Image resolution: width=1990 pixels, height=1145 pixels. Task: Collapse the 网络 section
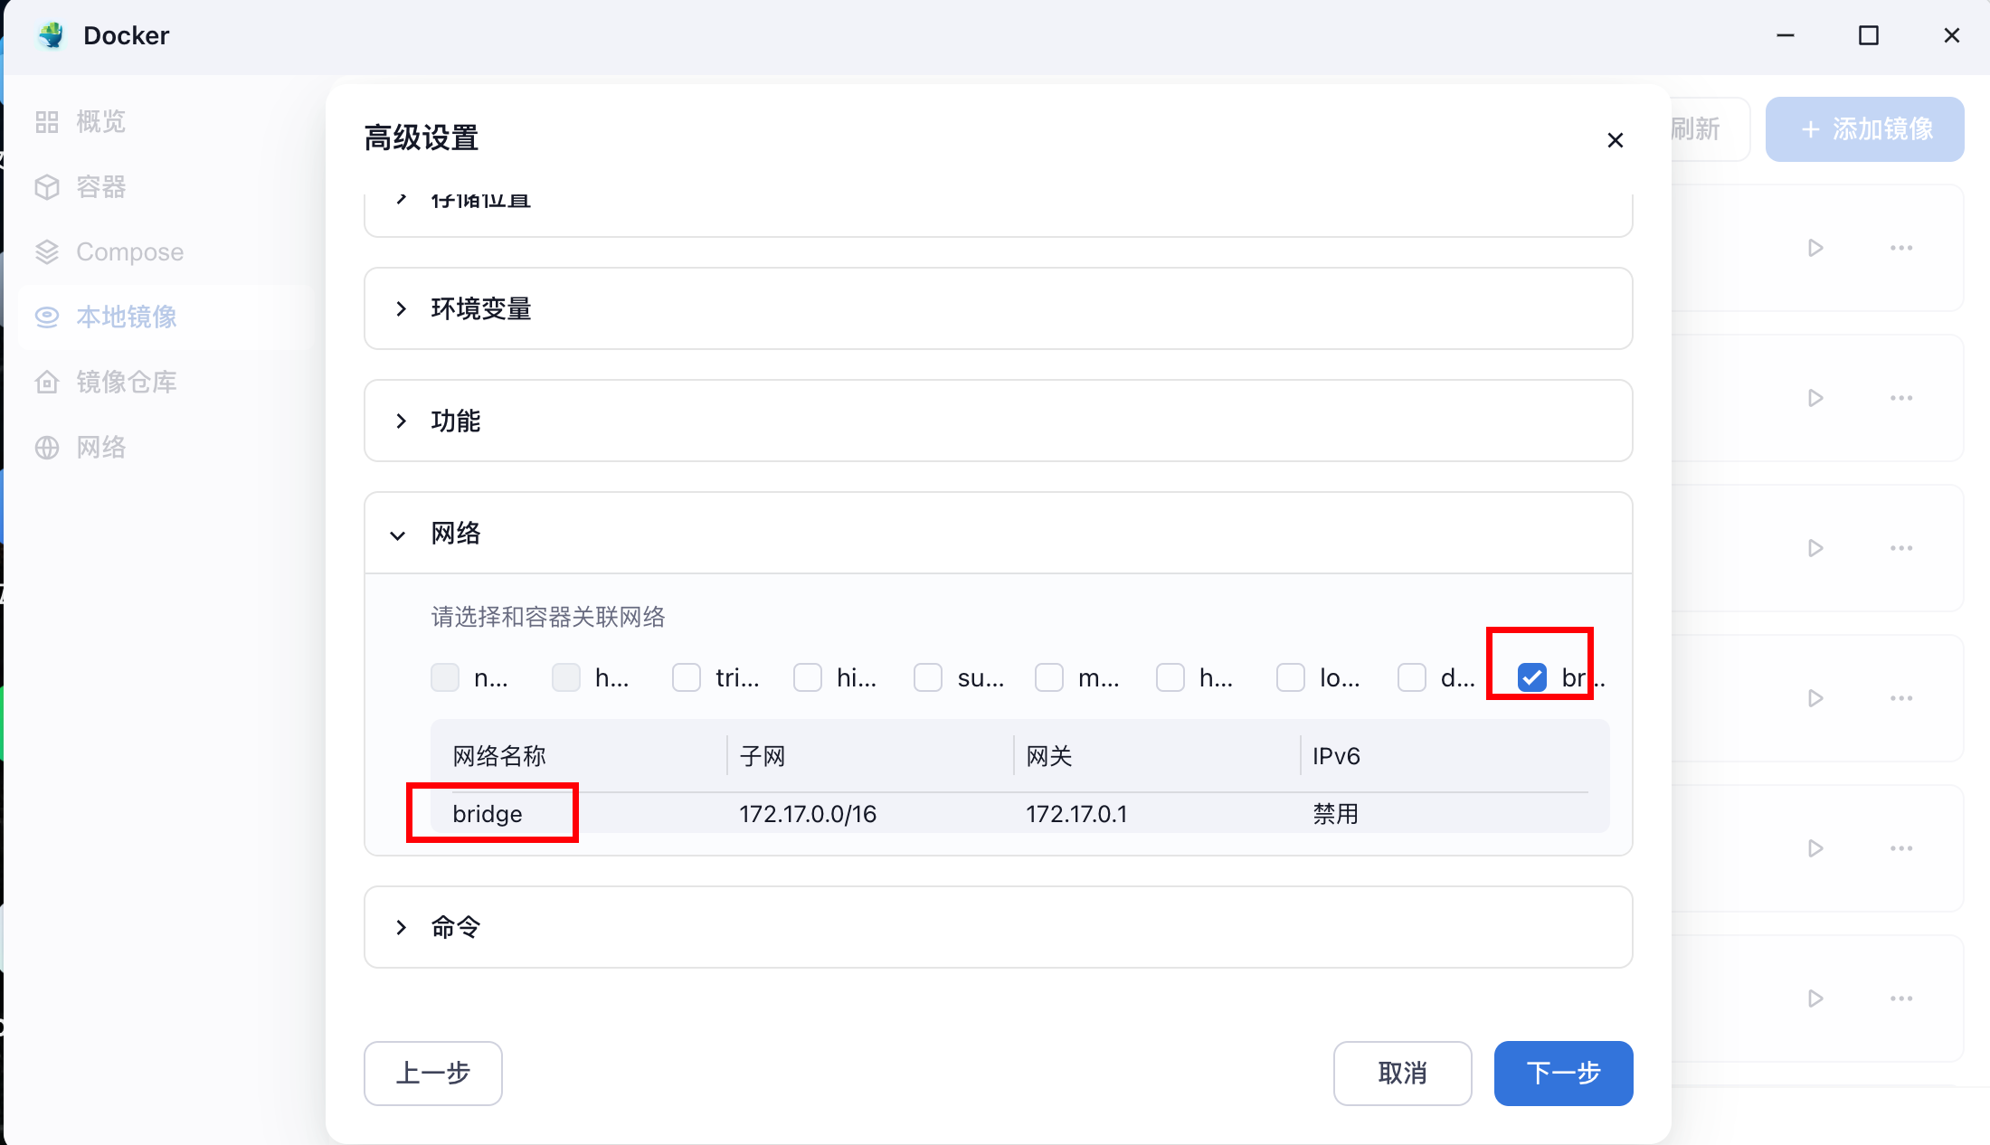455,533
